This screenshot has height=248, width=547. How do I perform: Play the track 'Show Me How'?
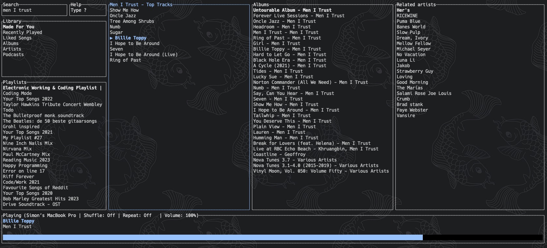124,10
